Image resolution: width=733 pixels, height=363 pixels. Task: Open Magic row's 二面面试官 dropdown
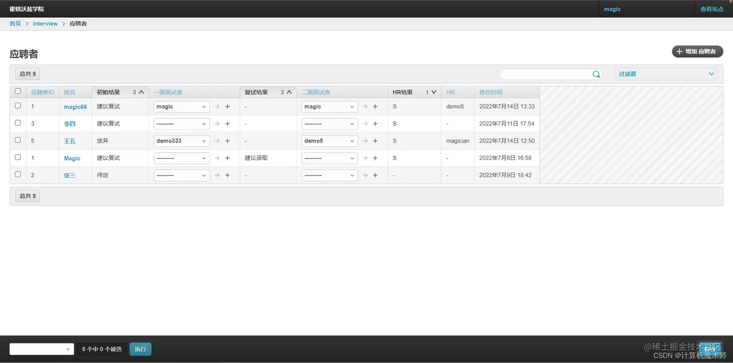(330, 158)
